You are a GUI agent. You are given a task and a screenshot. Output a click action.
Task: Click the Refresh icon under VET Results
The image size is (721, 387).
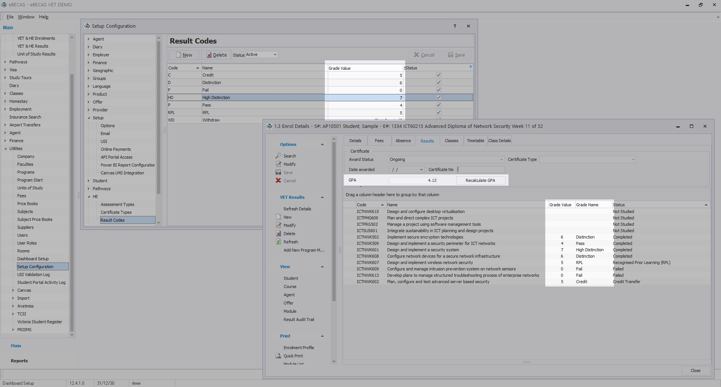278,241
